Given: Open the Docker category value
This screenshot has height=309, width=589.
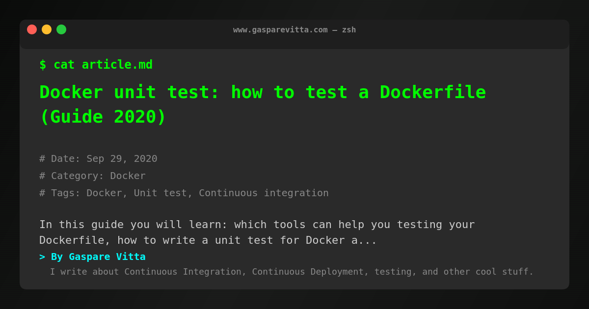Looking at the screenshot, I should [x=128, y=176].
